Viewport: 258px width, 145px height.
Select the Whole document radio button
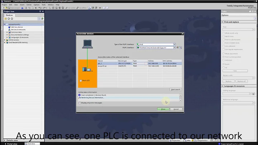[224, 53]
